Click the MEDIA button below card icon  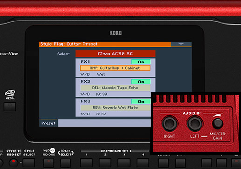coord(10,107)
